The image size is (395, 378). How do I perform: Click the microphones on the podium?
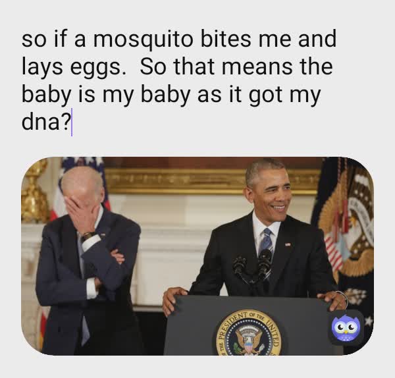pos(253,267)
